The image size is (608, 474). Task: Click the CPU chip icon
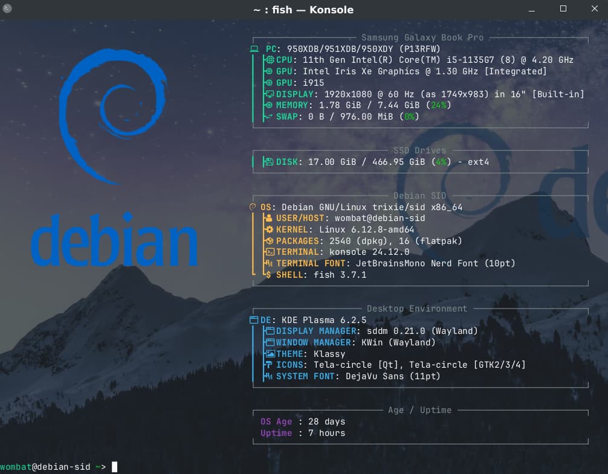[270, 60]
